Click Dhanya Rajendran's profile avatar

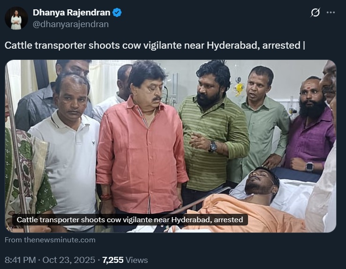pos(16,18)
